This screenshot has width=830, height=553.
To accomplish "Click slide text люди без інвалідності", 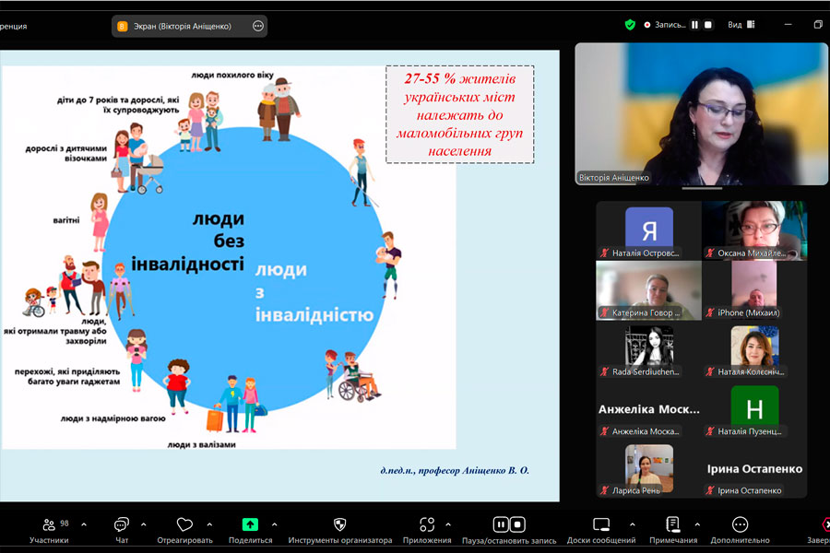I will tap(188, 241).
